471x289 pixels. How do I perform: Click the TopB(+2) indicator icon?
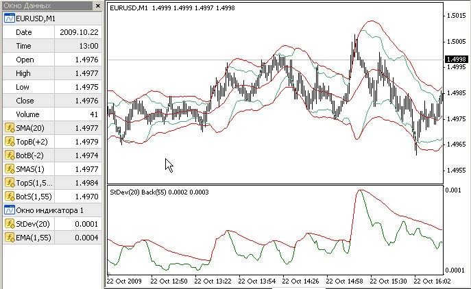click(x=10, y=142)
